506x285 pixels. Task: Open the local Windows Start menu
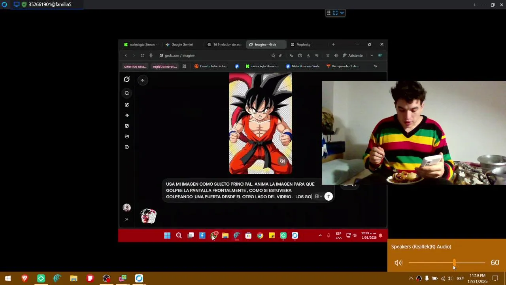pyautogui.click(x=8, y=278)
